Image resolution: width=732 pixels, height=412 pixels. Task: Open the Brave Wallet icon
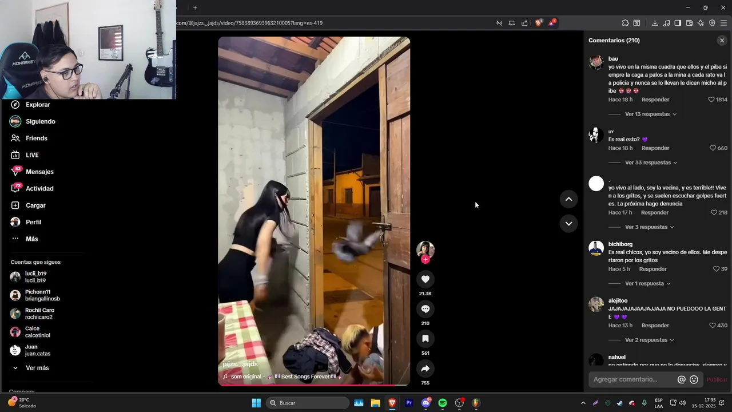[x=689, y=23]
